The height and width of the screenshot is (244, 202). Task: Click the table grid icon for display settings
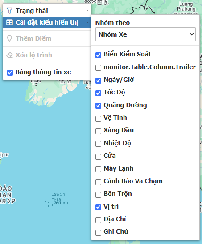(x=9, y=22)
